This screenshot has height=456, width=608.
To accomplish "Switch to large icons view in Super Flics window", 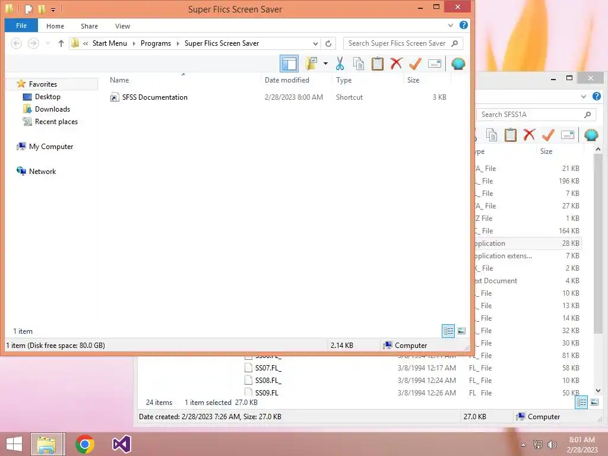I will 461,331.
